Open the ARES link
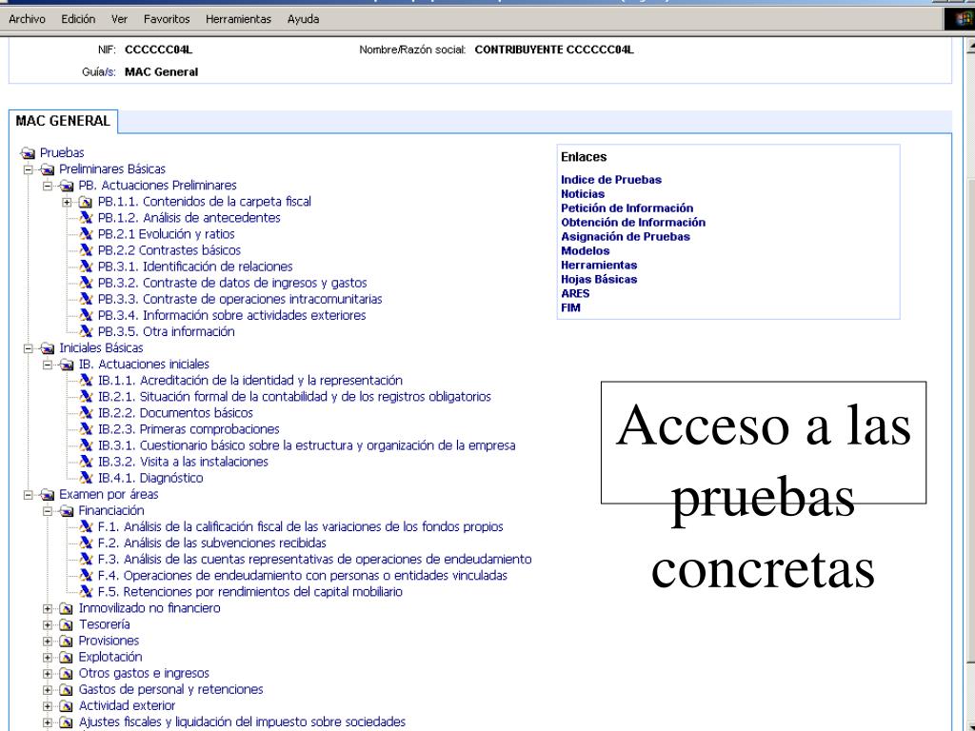The width and height of the screenshot is (975, 731). coord(575,294)
